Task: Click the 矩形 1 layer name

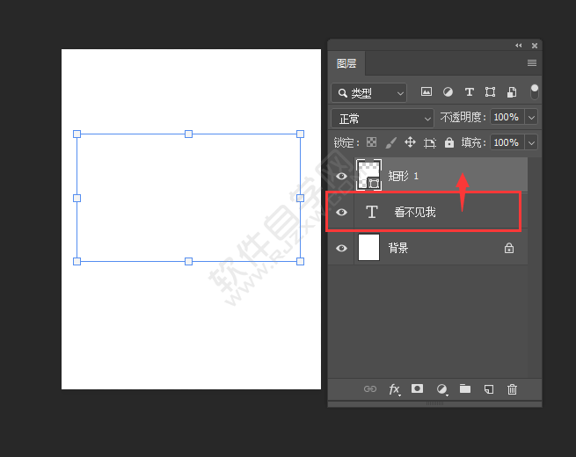Action: pyautogui.click(x=403, y=176)
